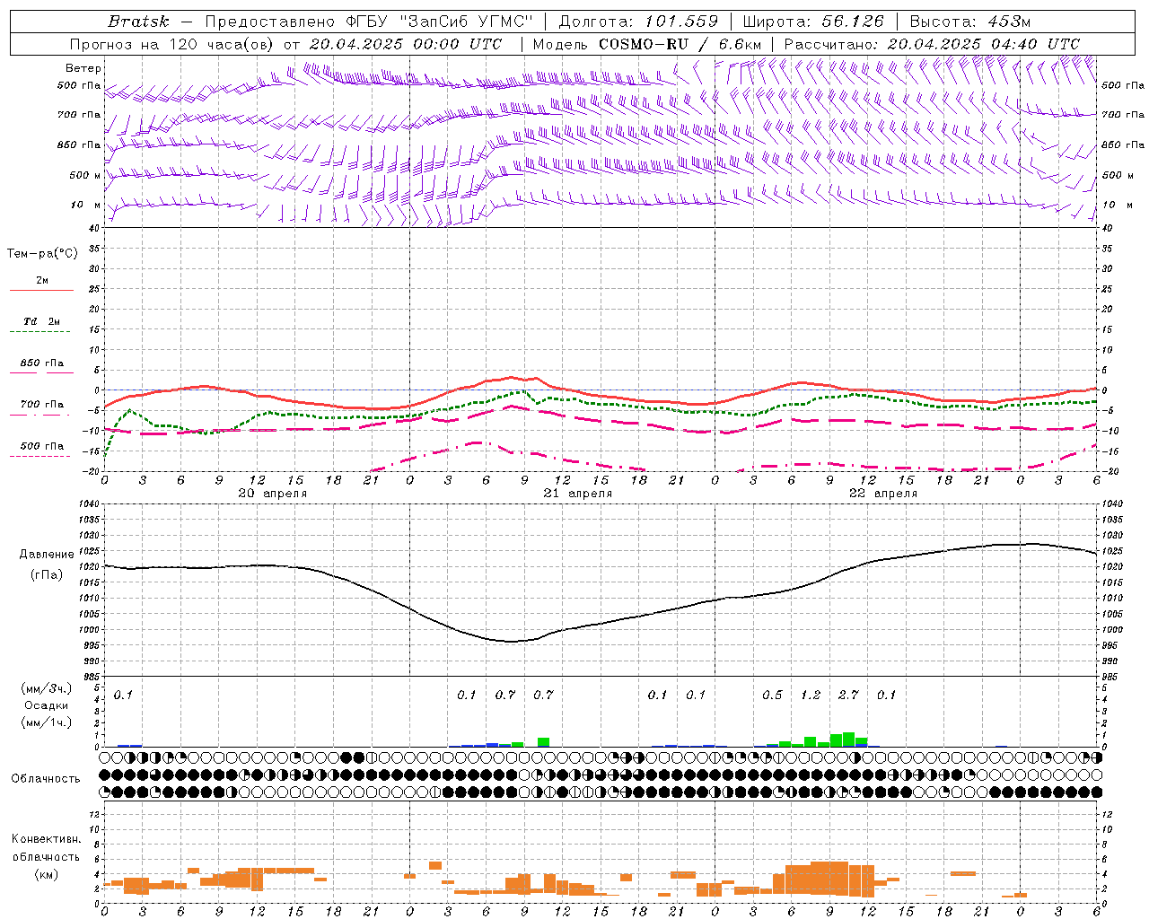Viewport: 1149px width, 919px height.
Task: Click the Конвективн. облачность label
Action: click(47, 848)
